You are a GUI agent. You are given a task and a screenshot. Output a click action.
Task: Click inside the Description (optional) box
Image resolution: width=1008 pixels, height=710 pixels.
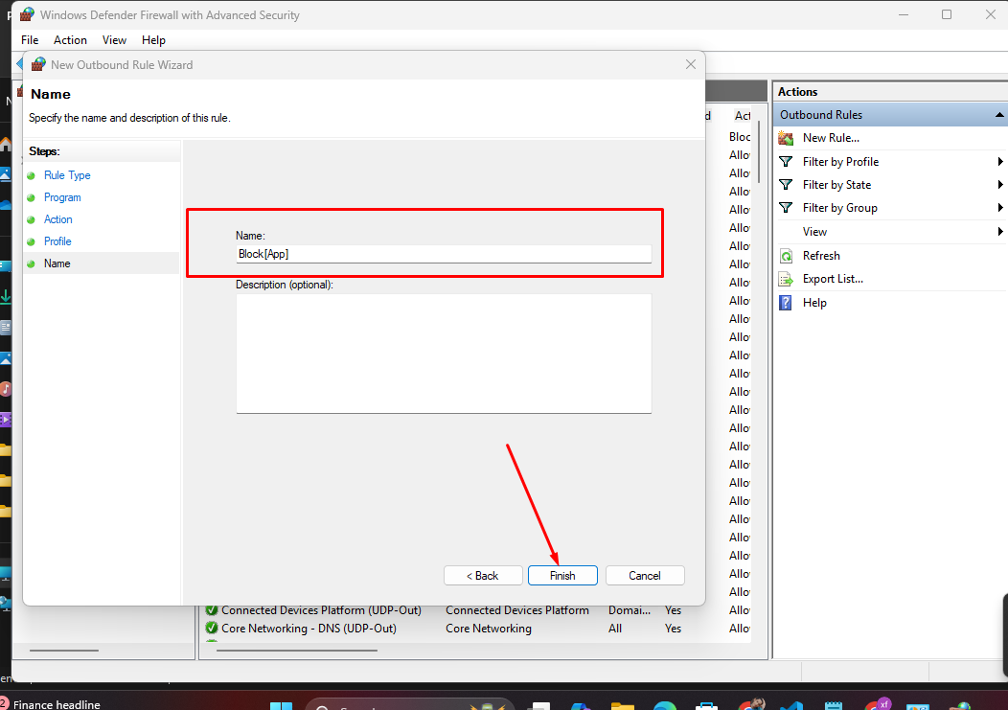[444, 353]
